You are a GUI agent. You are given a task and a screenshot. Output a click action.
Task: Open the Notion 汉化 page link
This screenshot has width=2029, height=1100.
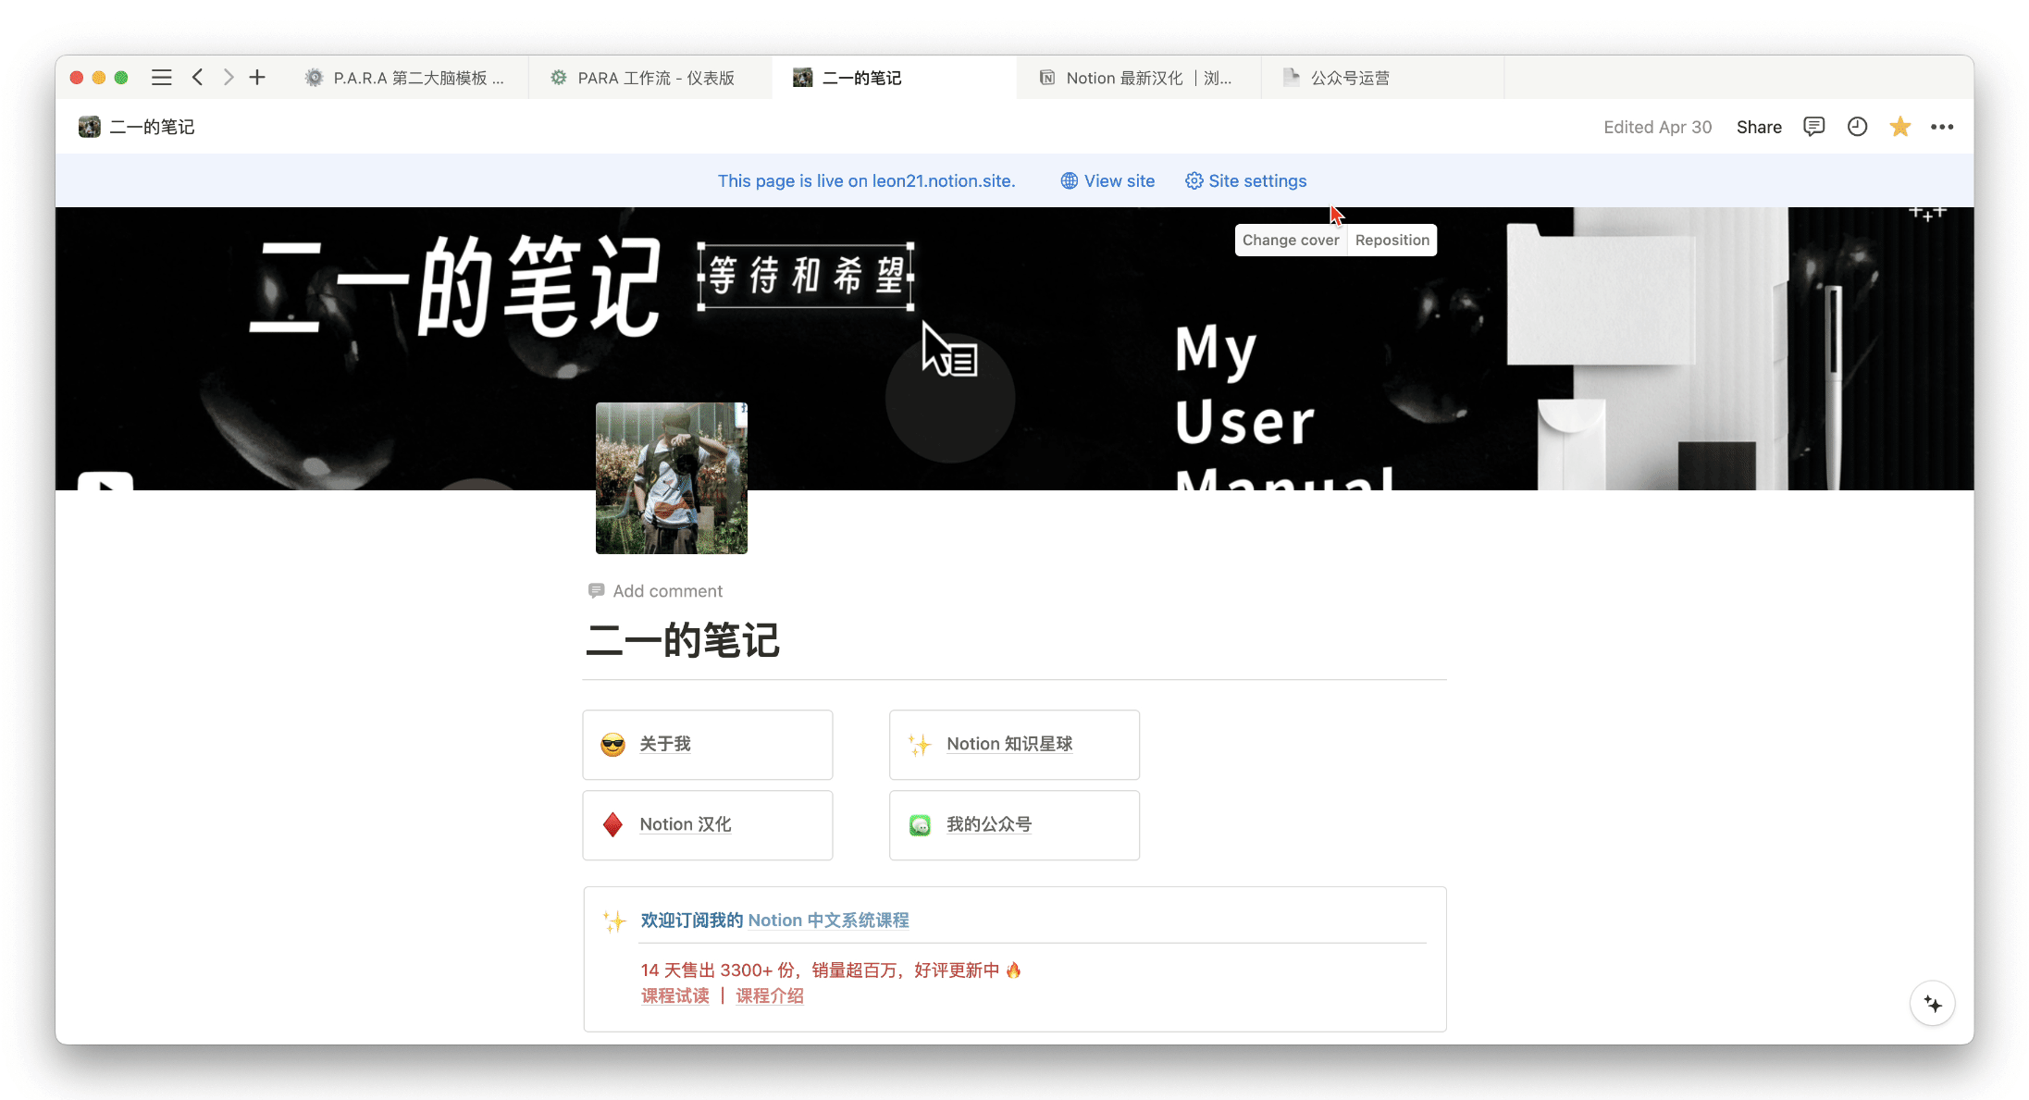coord(685,824)
